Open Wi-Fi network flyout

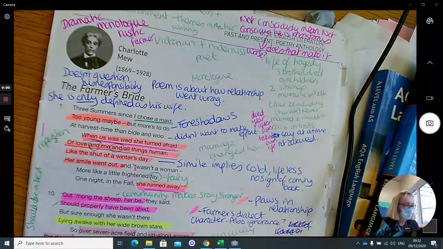(x=386, y=243)
